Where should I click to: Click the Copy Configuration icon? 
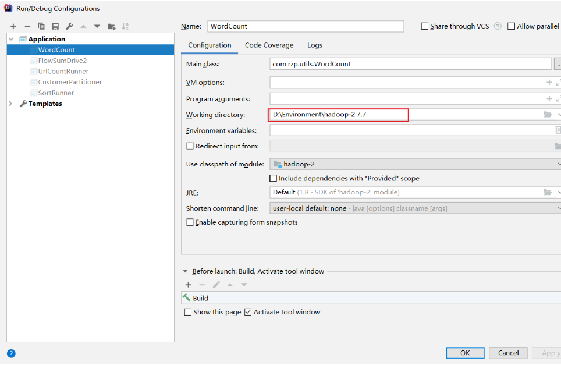pos(41,26)
